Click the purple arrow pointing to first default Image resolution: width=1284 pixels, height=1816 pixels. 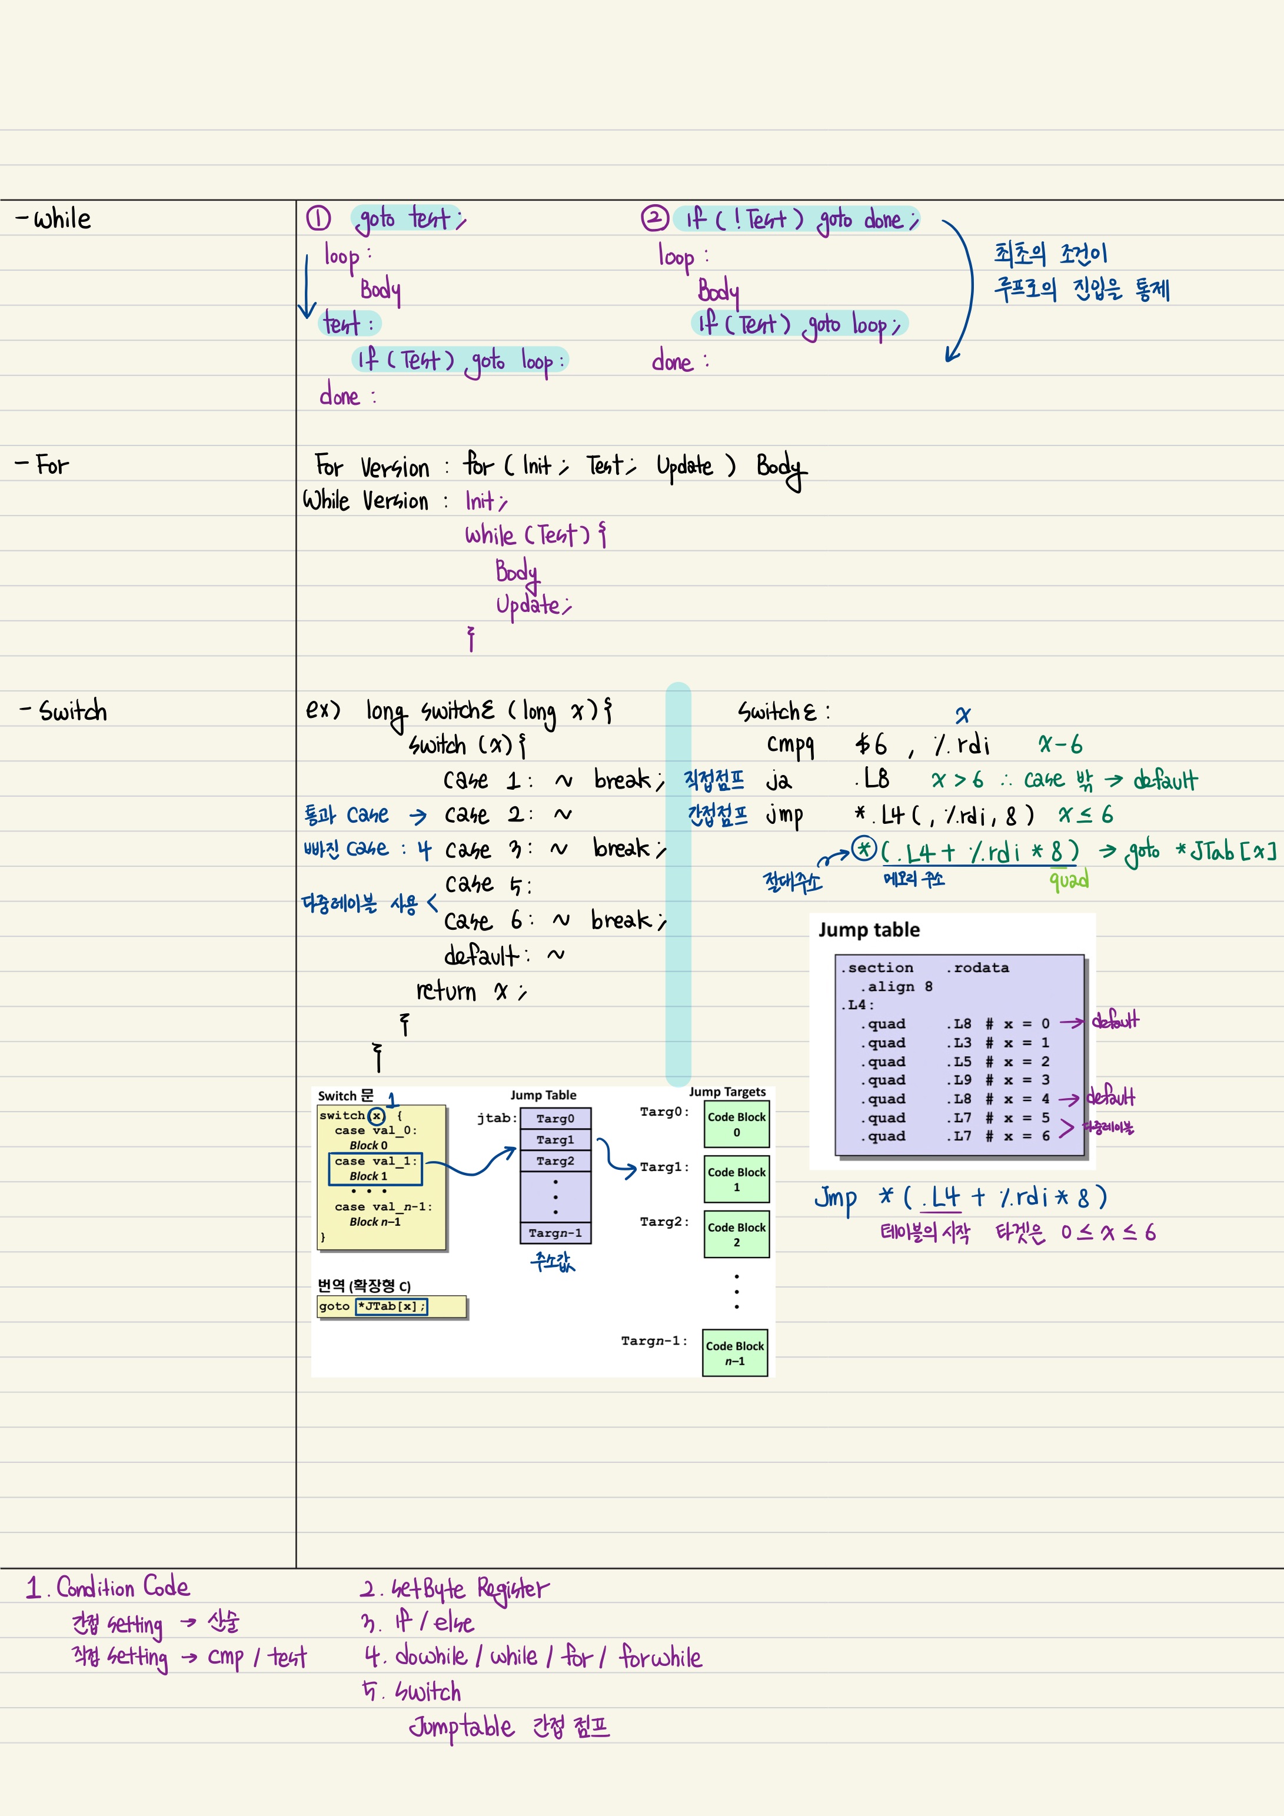coord(1071,1023)
